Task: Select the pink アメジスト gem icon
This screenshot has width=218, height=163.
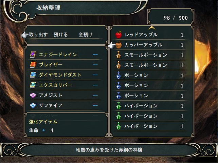Action: tap(33, 95)
